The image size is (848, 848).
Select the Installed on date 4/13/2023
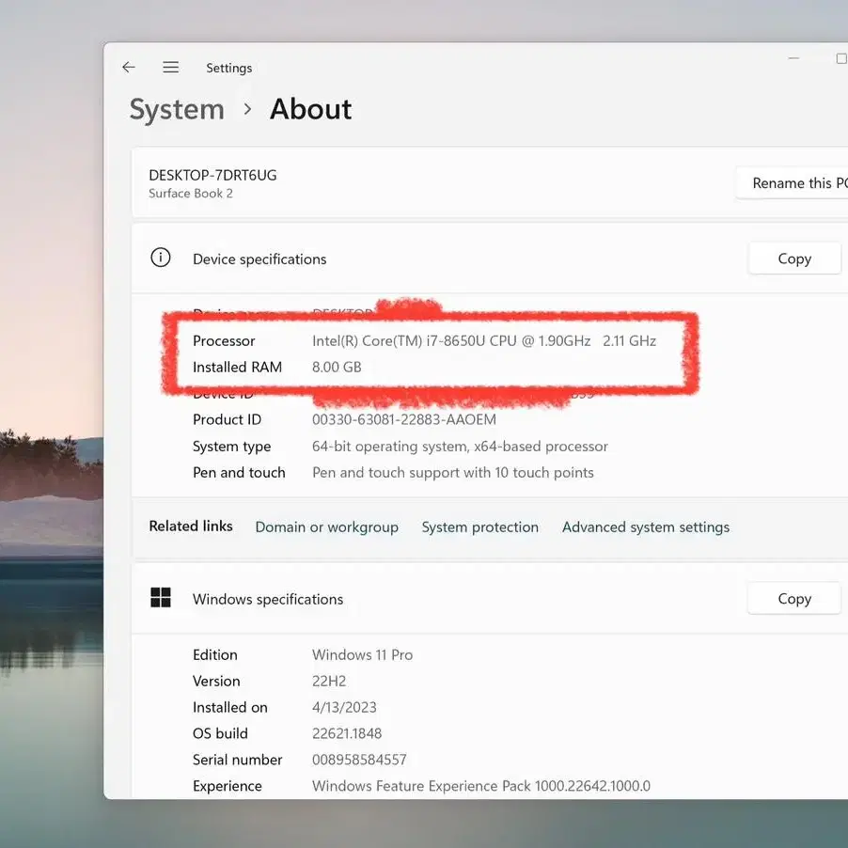coord(344,707)
